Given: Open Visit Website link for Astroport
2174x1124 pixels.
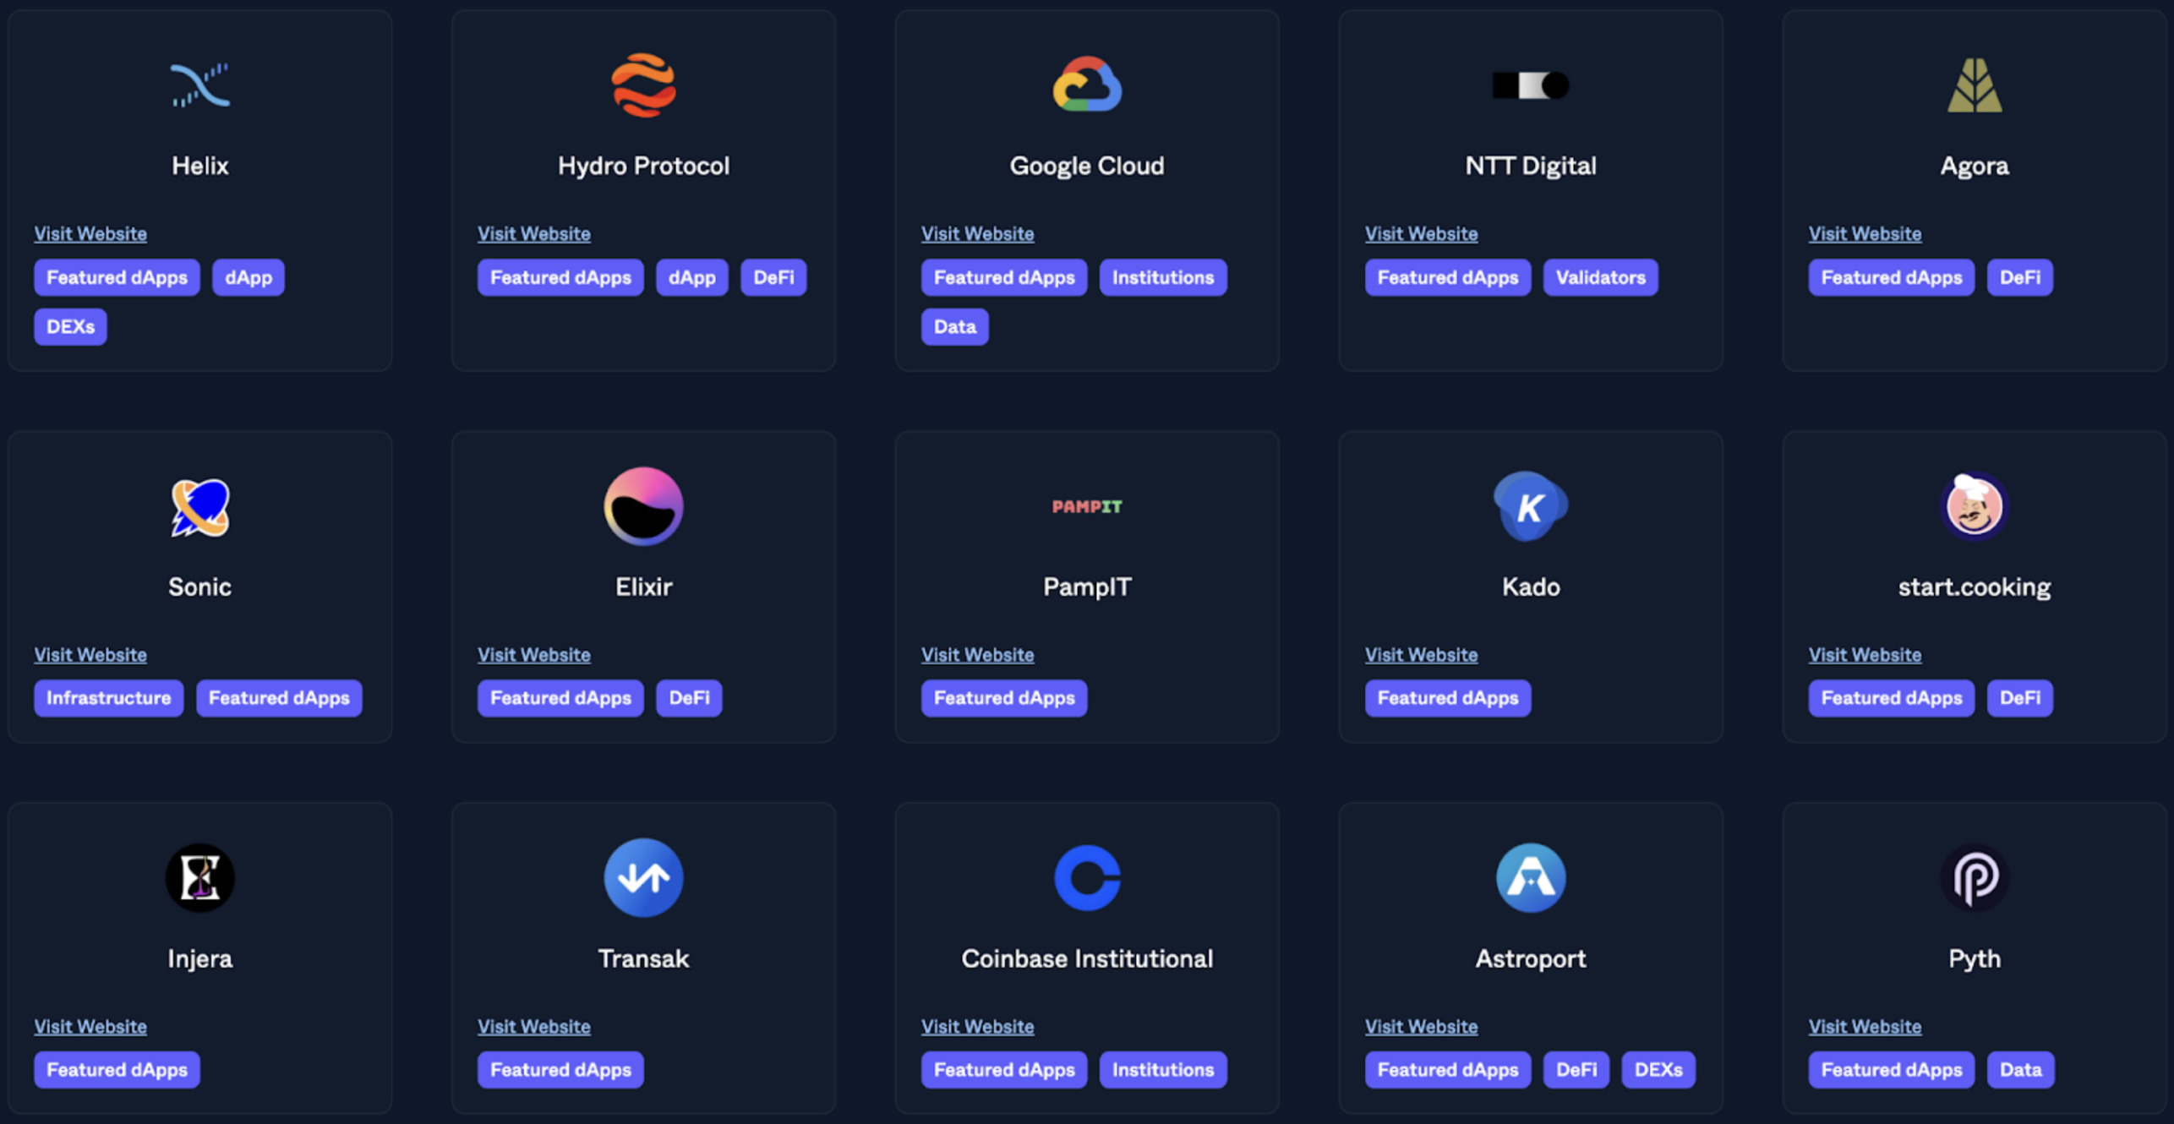Looking at the screenshot, I should [1422, 1026].
